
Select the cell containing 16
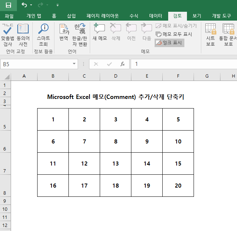(53, 185)
